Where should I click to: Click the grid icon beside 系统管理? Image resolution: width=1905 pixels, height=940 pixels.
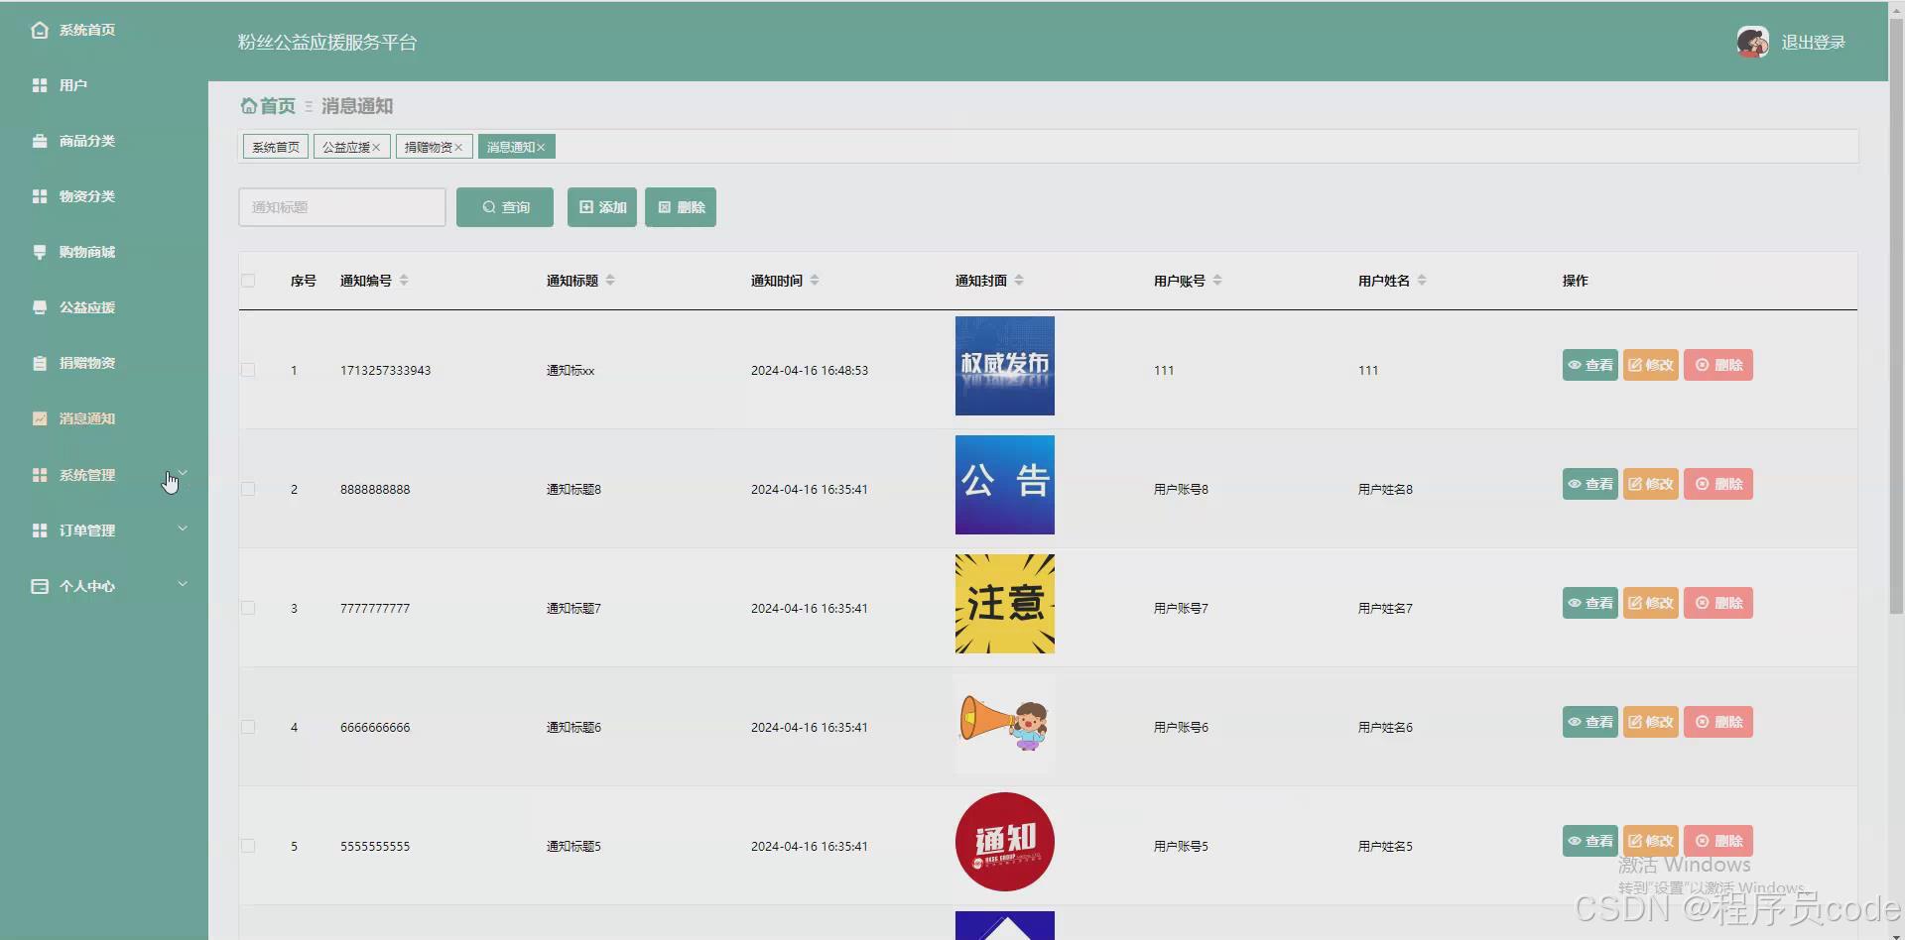pos(40,475)
